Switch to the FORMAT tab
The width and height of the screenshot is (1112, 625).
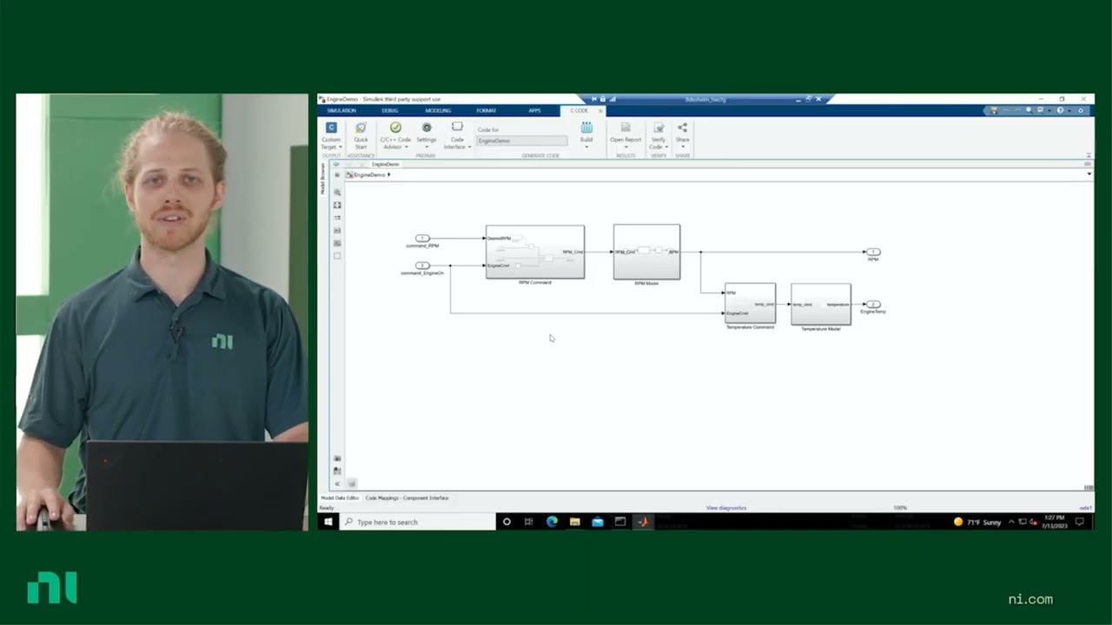tap(486, 110)
